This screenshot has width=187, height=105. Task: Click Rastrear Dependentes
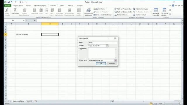(123, 12)
